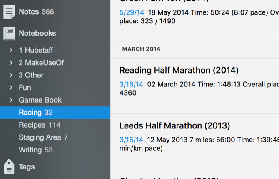Click the 5/29/14 date on top note
The width and height of the screenshot is (279, 179).
click(x=131, y=12)
